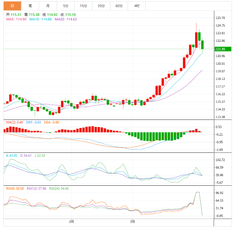
Task: Click the 96.92 RSI axis label
Action: click(219, 193)
